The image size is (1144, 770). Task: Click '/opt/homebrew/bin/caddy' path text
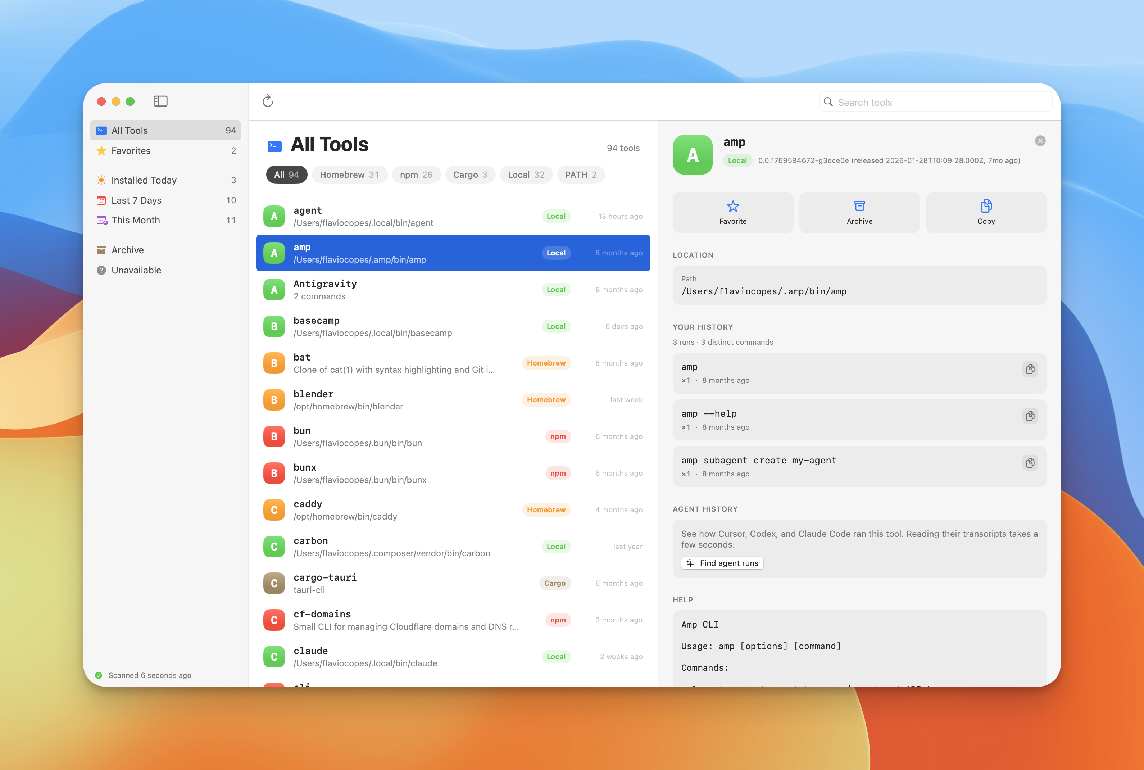pyautogui.click(x=345, y=517)
